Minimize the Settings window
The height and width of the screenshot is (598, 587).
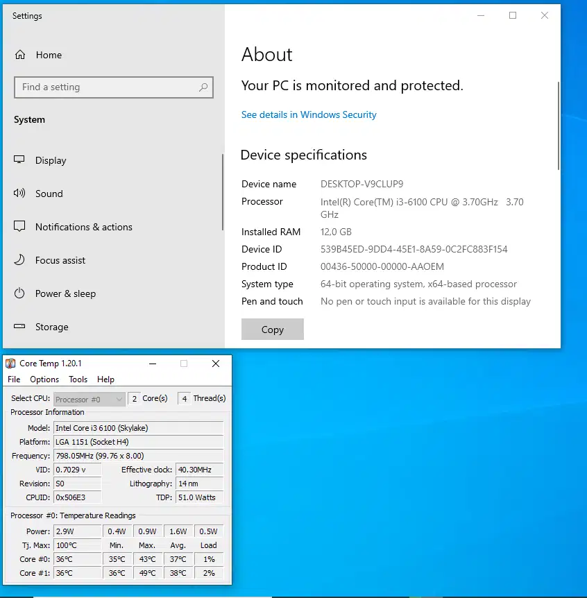[x=481, y=15]
